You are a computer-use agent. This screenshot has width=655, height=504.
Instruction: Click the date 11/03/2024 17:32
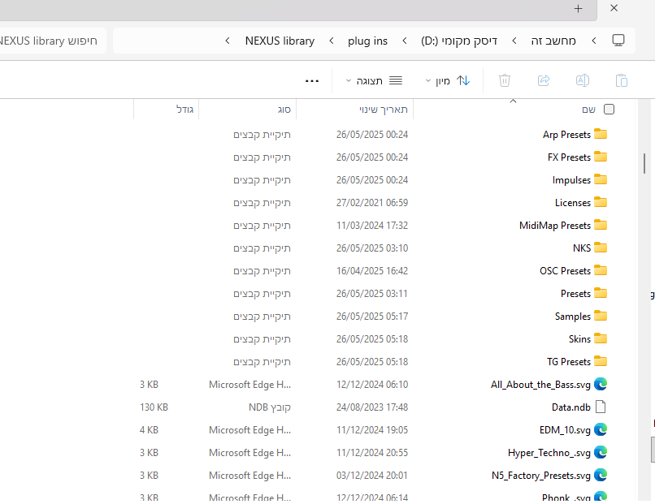(x=372, y=226)
